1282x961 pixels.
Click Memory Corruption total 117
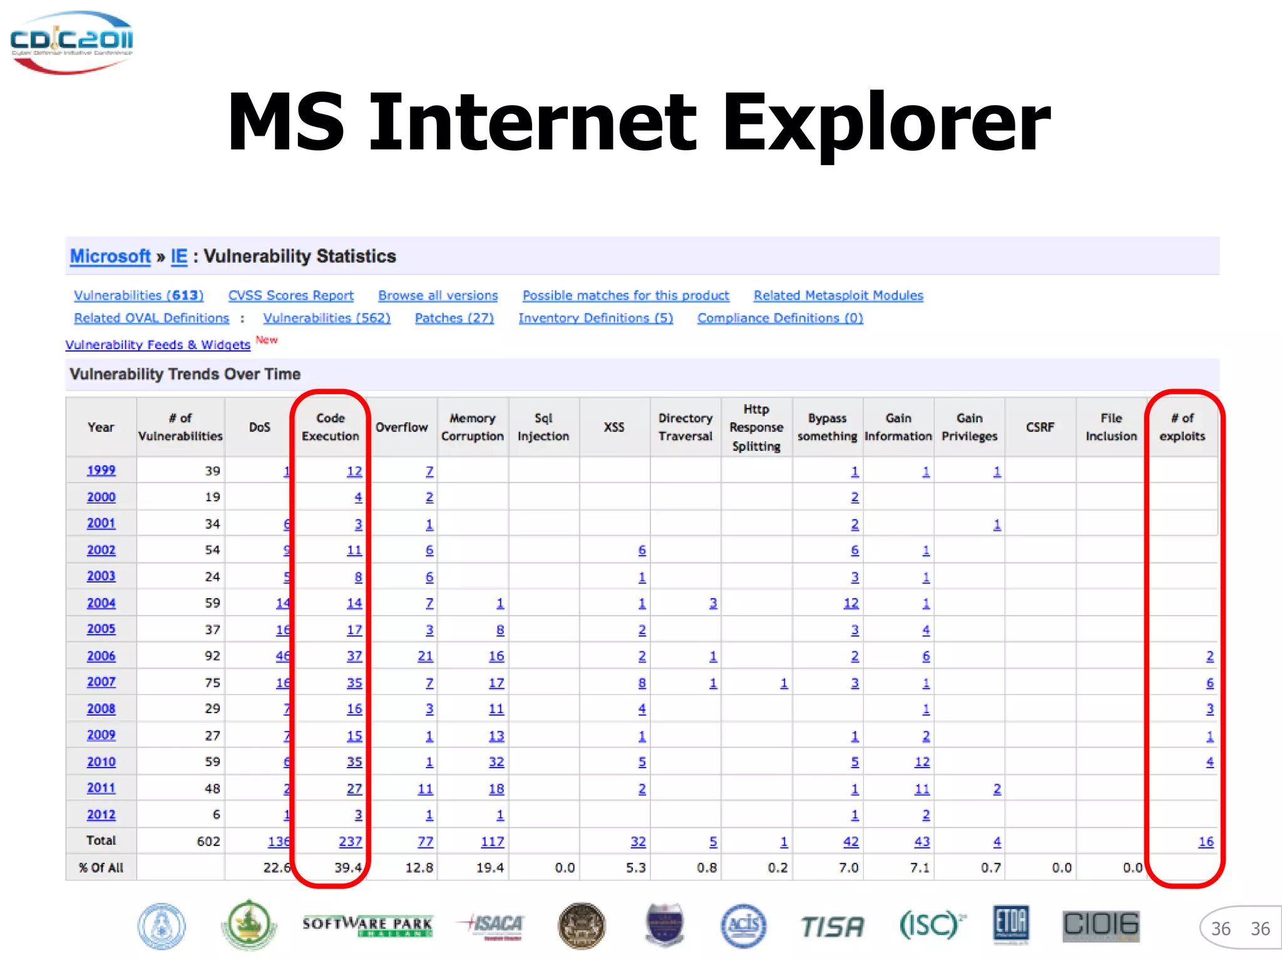click(493, 842)
